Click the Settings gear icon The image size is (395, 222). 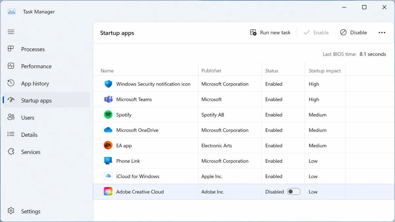click(x=11, y=211)
